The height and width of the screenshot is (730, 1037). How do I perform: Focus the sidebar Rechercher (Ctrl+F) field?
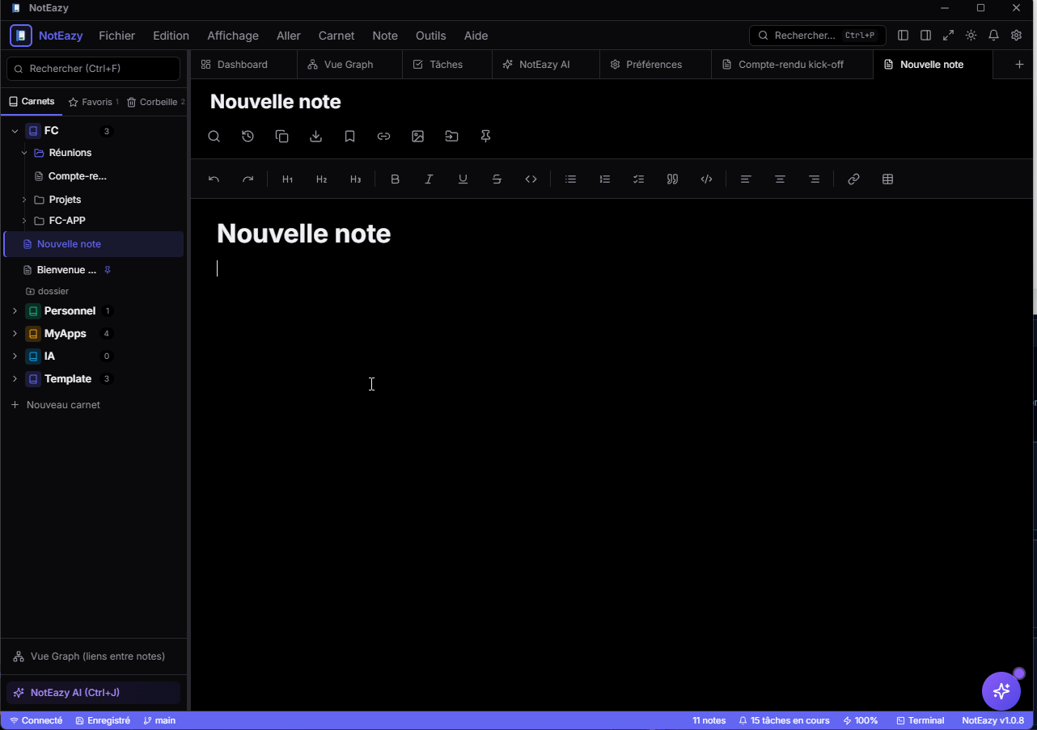tap(94, 69)
